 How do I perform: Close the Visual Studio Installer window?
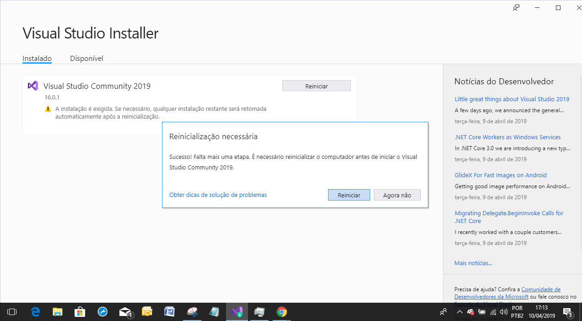point(578,8)
